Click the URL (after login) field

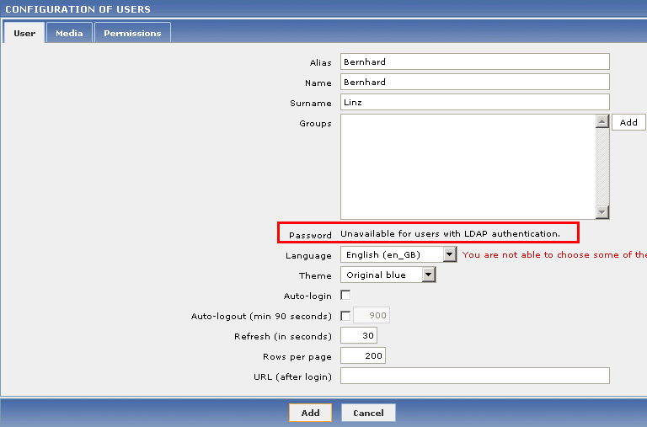[474, 376]
